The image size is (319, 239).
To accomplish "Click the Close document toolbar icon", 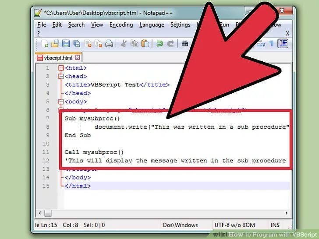I will [x=88, y=44].
